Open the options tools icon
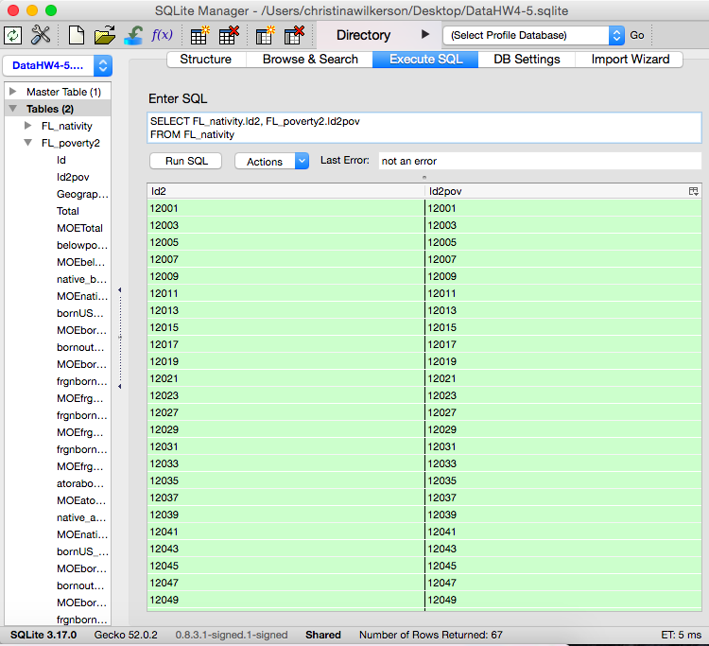The width and height of the screenshot is (709, 646). coord(41,35)
